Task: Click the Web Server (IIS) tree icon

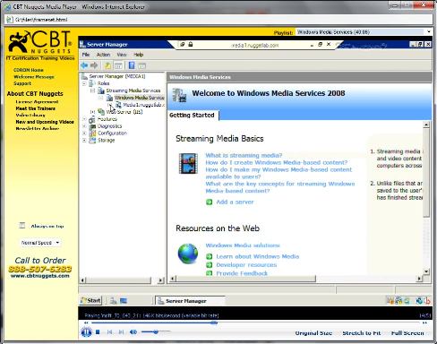Action: click(x=101, y=112)
